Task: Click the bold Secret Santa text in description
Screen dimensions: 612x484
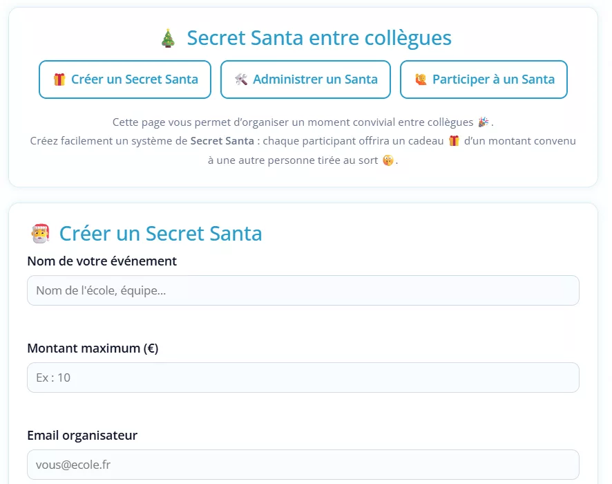Action: (222, 140)
